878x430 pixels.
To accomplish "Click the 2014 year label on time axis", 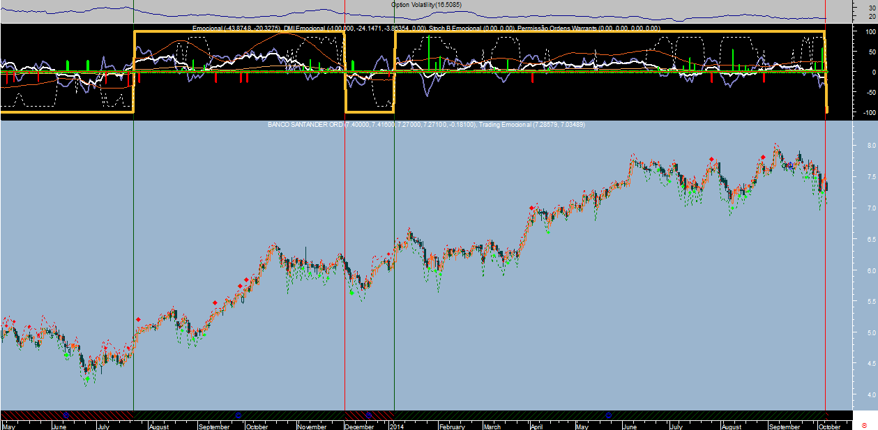I will [x=397, y=426].
